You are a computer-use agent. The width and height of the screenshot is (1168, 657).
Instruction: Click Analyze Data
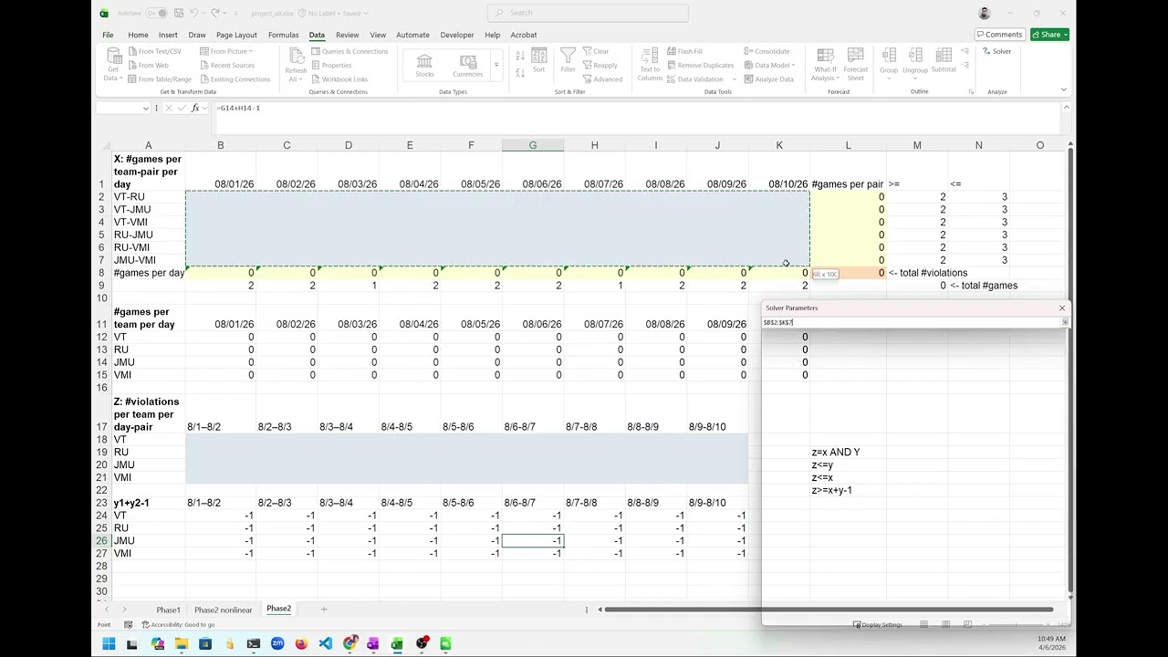tap(768, 79)
